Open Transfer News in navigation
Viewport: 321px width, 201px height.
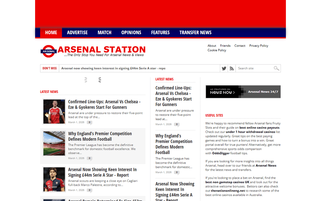click(x=196, y=33)
